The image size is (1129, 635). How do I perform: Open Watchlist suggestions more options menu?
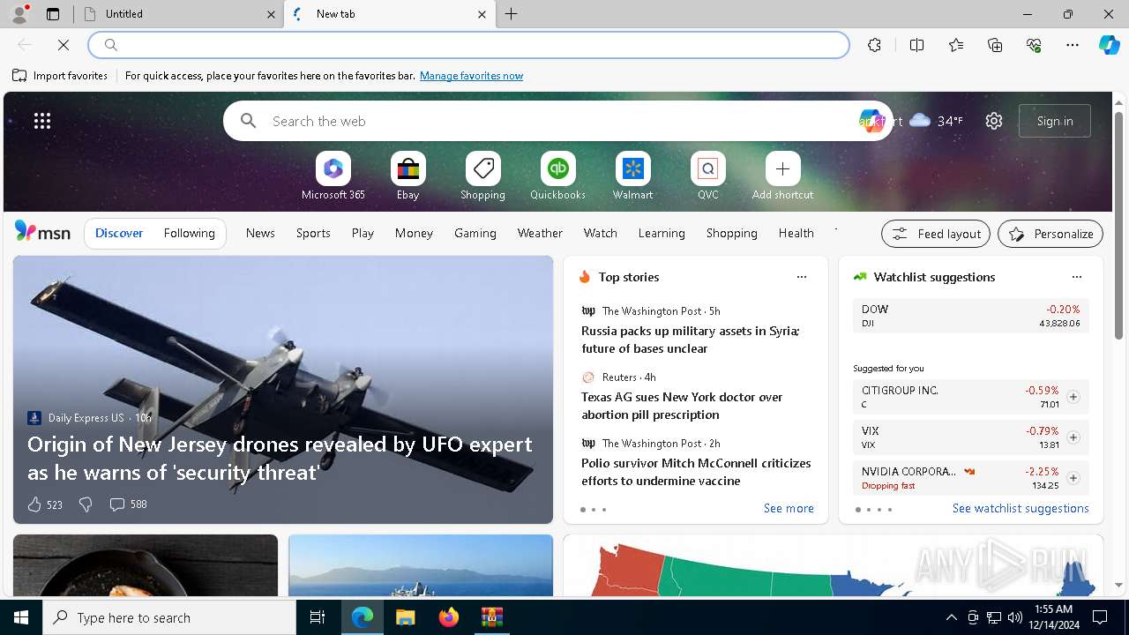[1077, 277]
